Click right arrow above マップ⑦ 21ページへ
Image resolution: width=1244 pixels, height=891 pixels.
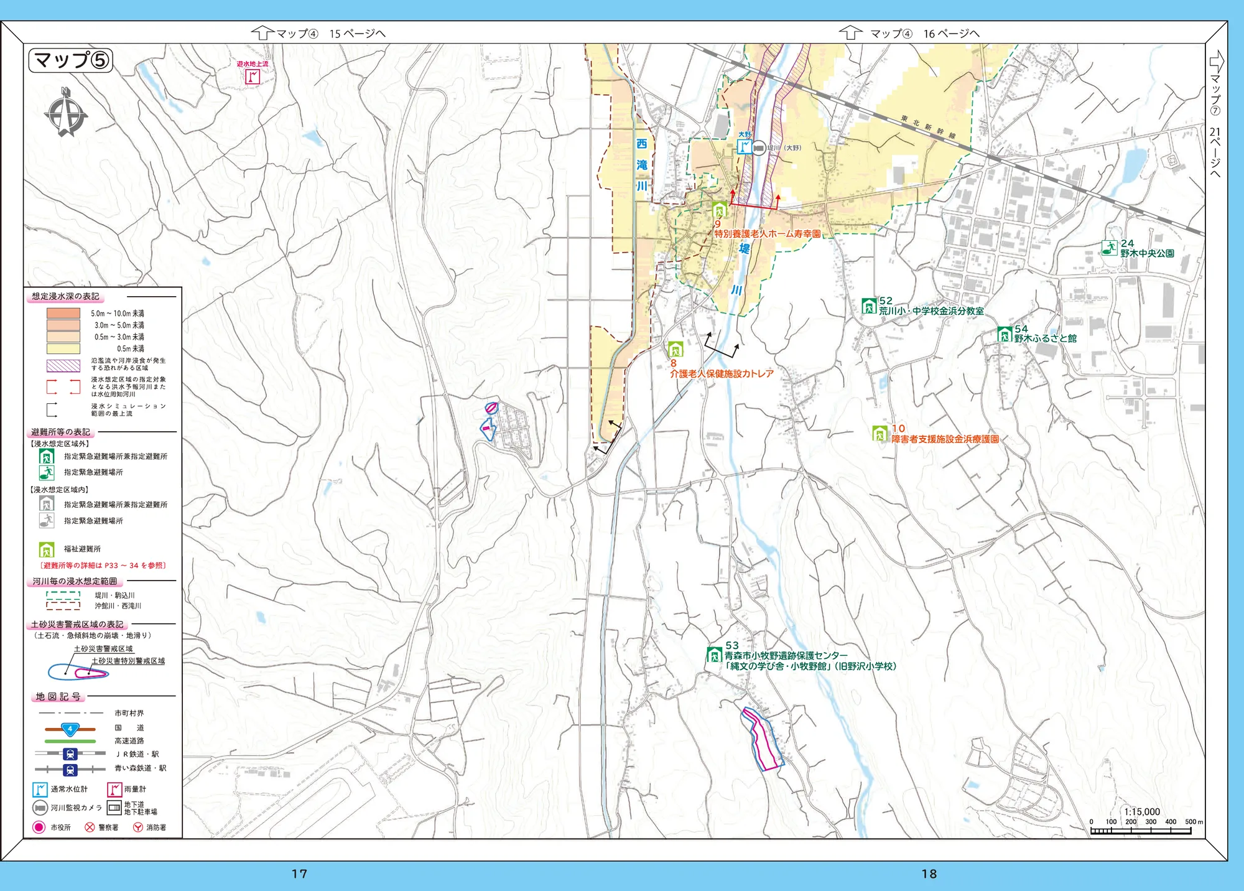[x=1217, y=61]
